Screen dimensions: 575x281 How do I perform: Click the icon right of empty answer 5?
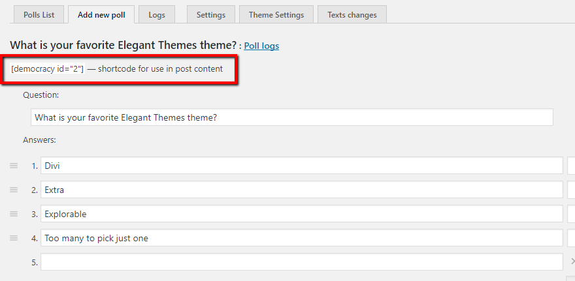pos(572,261)
